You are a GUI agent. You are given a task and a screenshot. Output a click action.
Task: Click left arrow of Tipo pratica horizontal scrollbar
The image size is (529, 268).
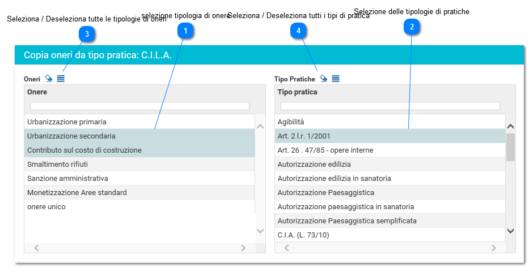point(287,248)
